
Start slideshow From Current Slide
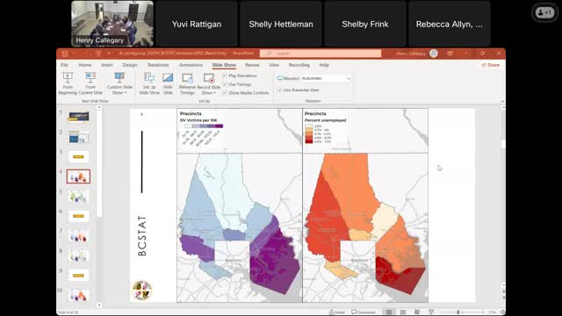[x=90, y=83]
